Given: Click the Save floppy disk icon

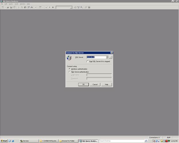Looking at the screenshot, I should [11, 7].
